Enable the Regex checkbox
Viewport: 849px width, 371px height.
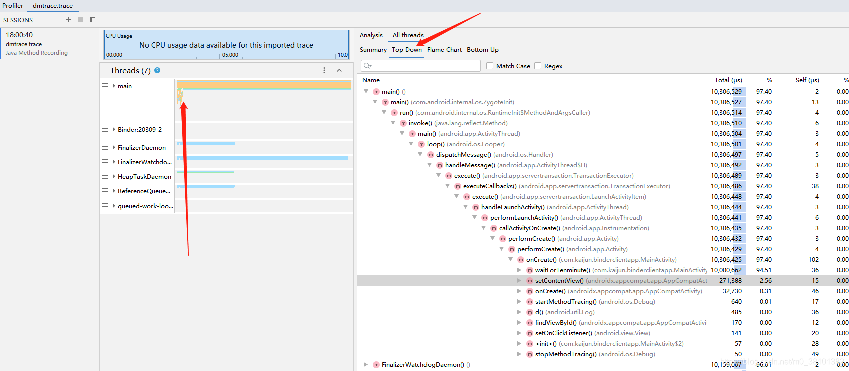point(538,66)
